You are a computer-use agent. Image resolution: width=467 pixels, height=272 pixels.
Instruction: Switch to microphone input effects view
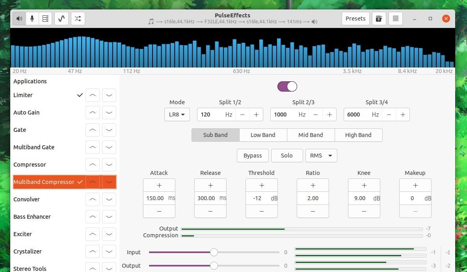pos(32,18)
